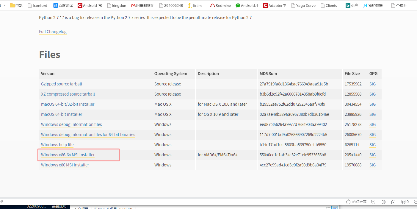Viewport: 417px width, 209px height.
Task: Open SIG link for Windows x86-64 MSI installer
Action: tap(372, 155)
